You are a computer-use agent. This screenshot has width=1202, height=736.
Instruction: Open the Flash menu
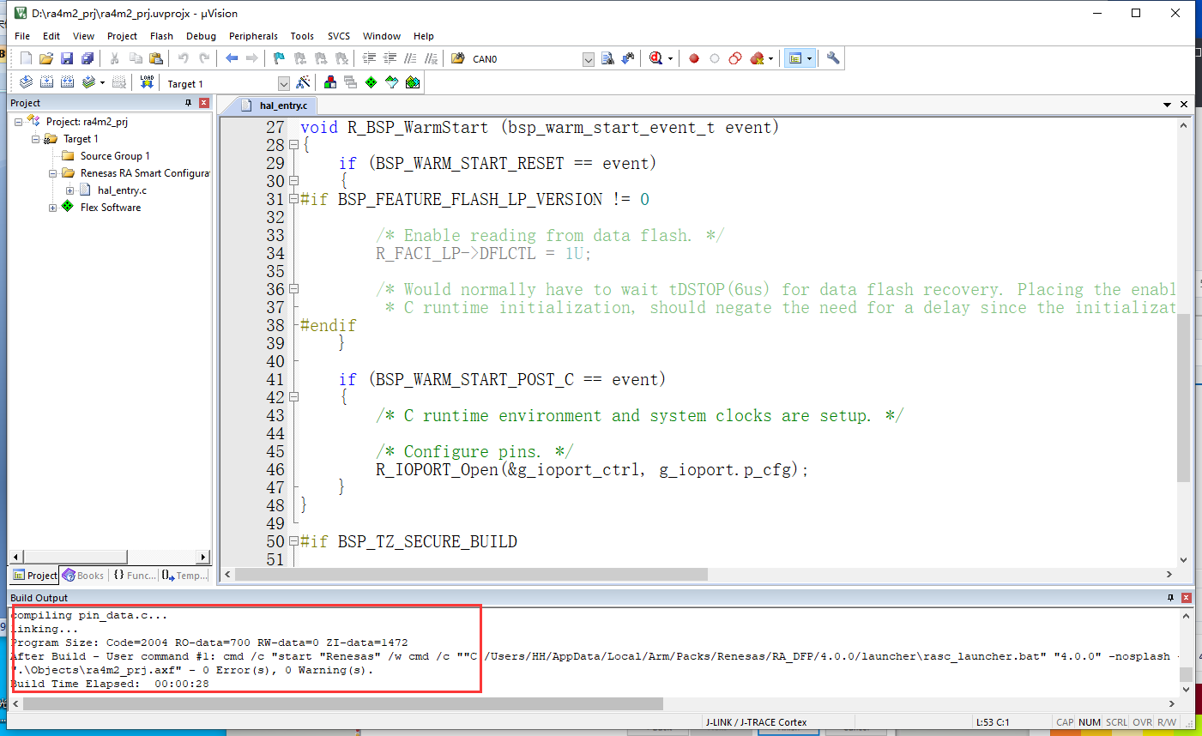click(x=161, y=36)
